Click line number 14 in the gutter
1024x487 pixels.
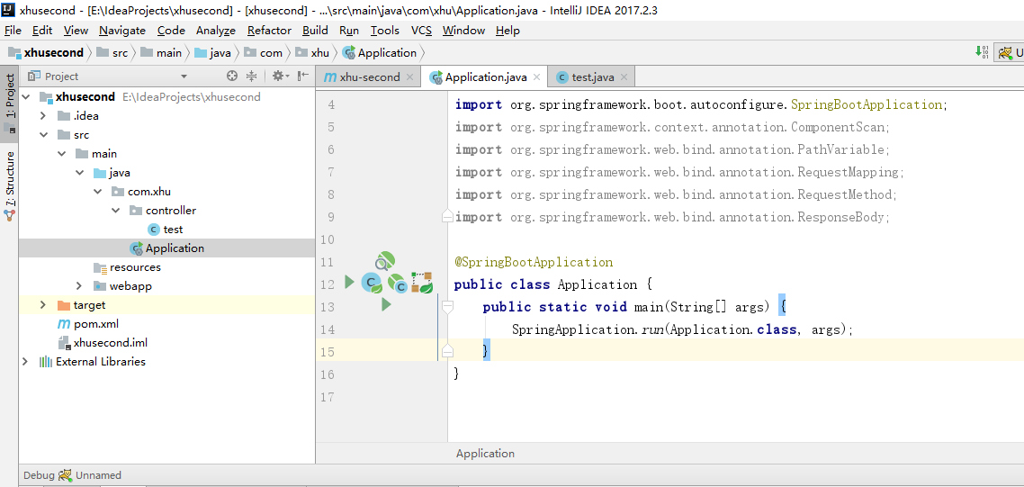pyautogui.click(x=328, y=329)
